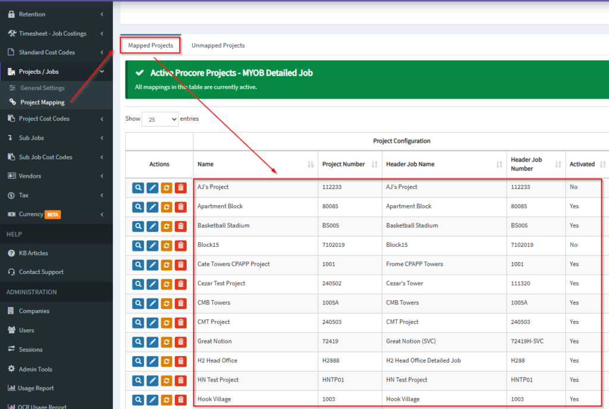This screenshot has width=609, height=409.
Task: Select the Frome CPAPP Towers cell
Action: (x=444, y=265)
